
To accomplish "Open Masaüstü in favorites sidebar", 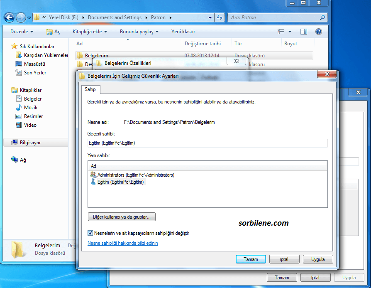I will [x=34, y=64].
